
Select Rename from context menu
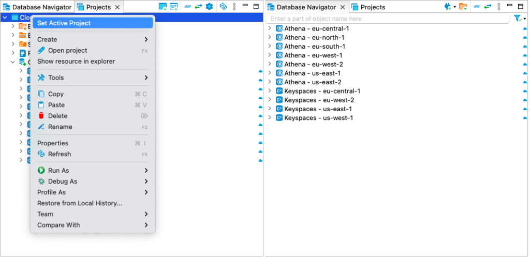click(x=93, y=127)
